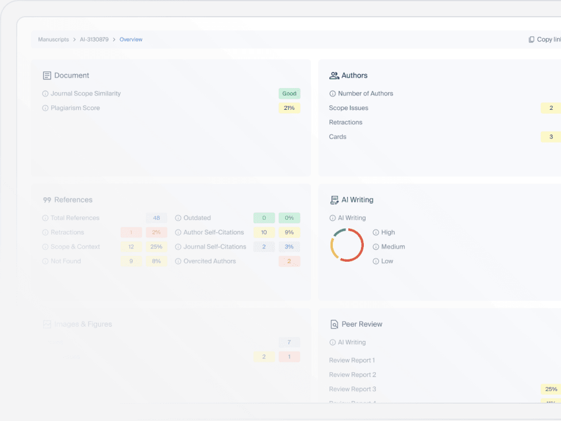Click the Outdated 0% badge
The image size is (561, 421).
tap(290, 218)
